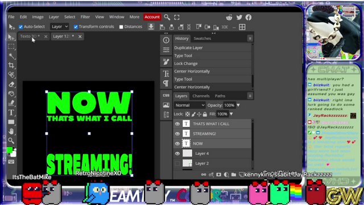Add layer mask icon at Layers bottom
Viewport: 364px width, 205px height.
click(x=218, y=174)
